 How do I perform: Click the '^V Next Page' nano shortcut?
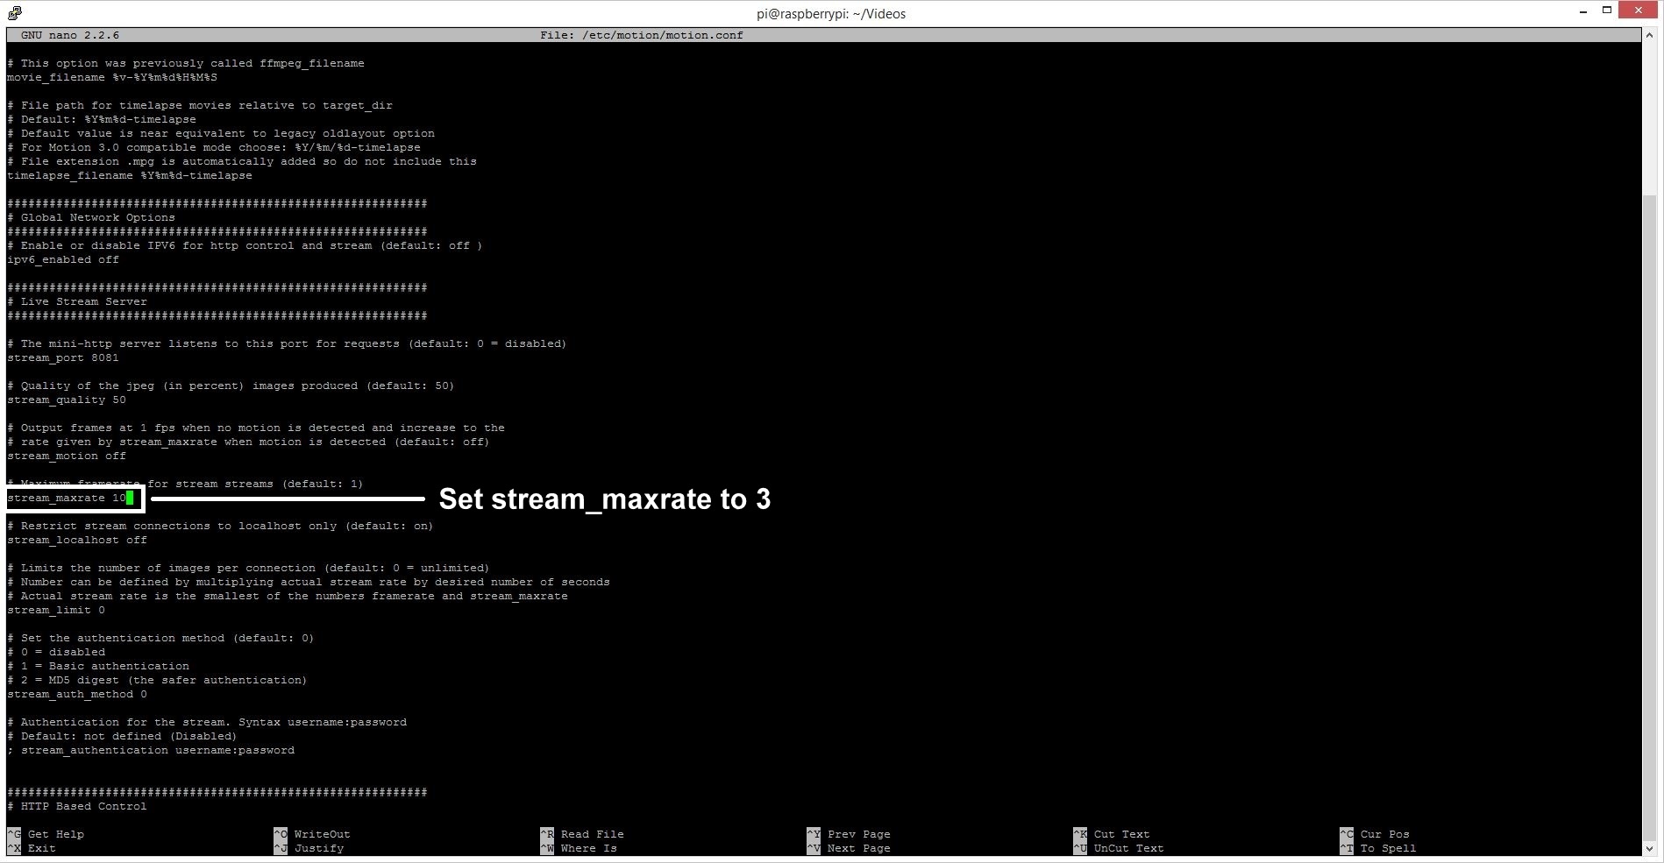tap(849, 848)
